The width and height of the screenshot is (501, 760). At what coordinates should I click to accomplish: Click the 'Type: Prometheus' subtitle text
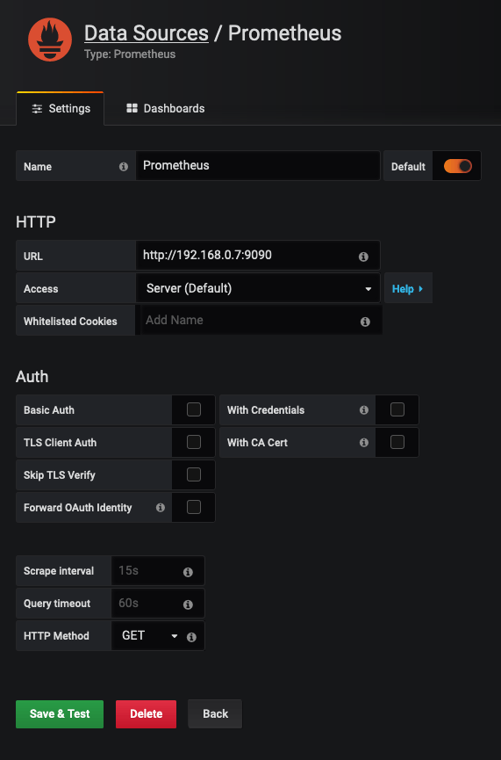click(130, 54)
